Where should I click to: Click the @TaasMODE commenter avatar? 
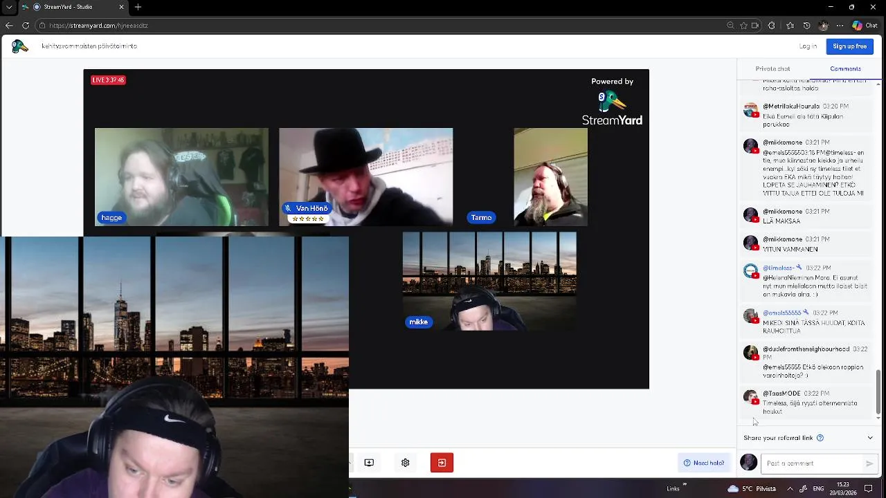(750, 398)
